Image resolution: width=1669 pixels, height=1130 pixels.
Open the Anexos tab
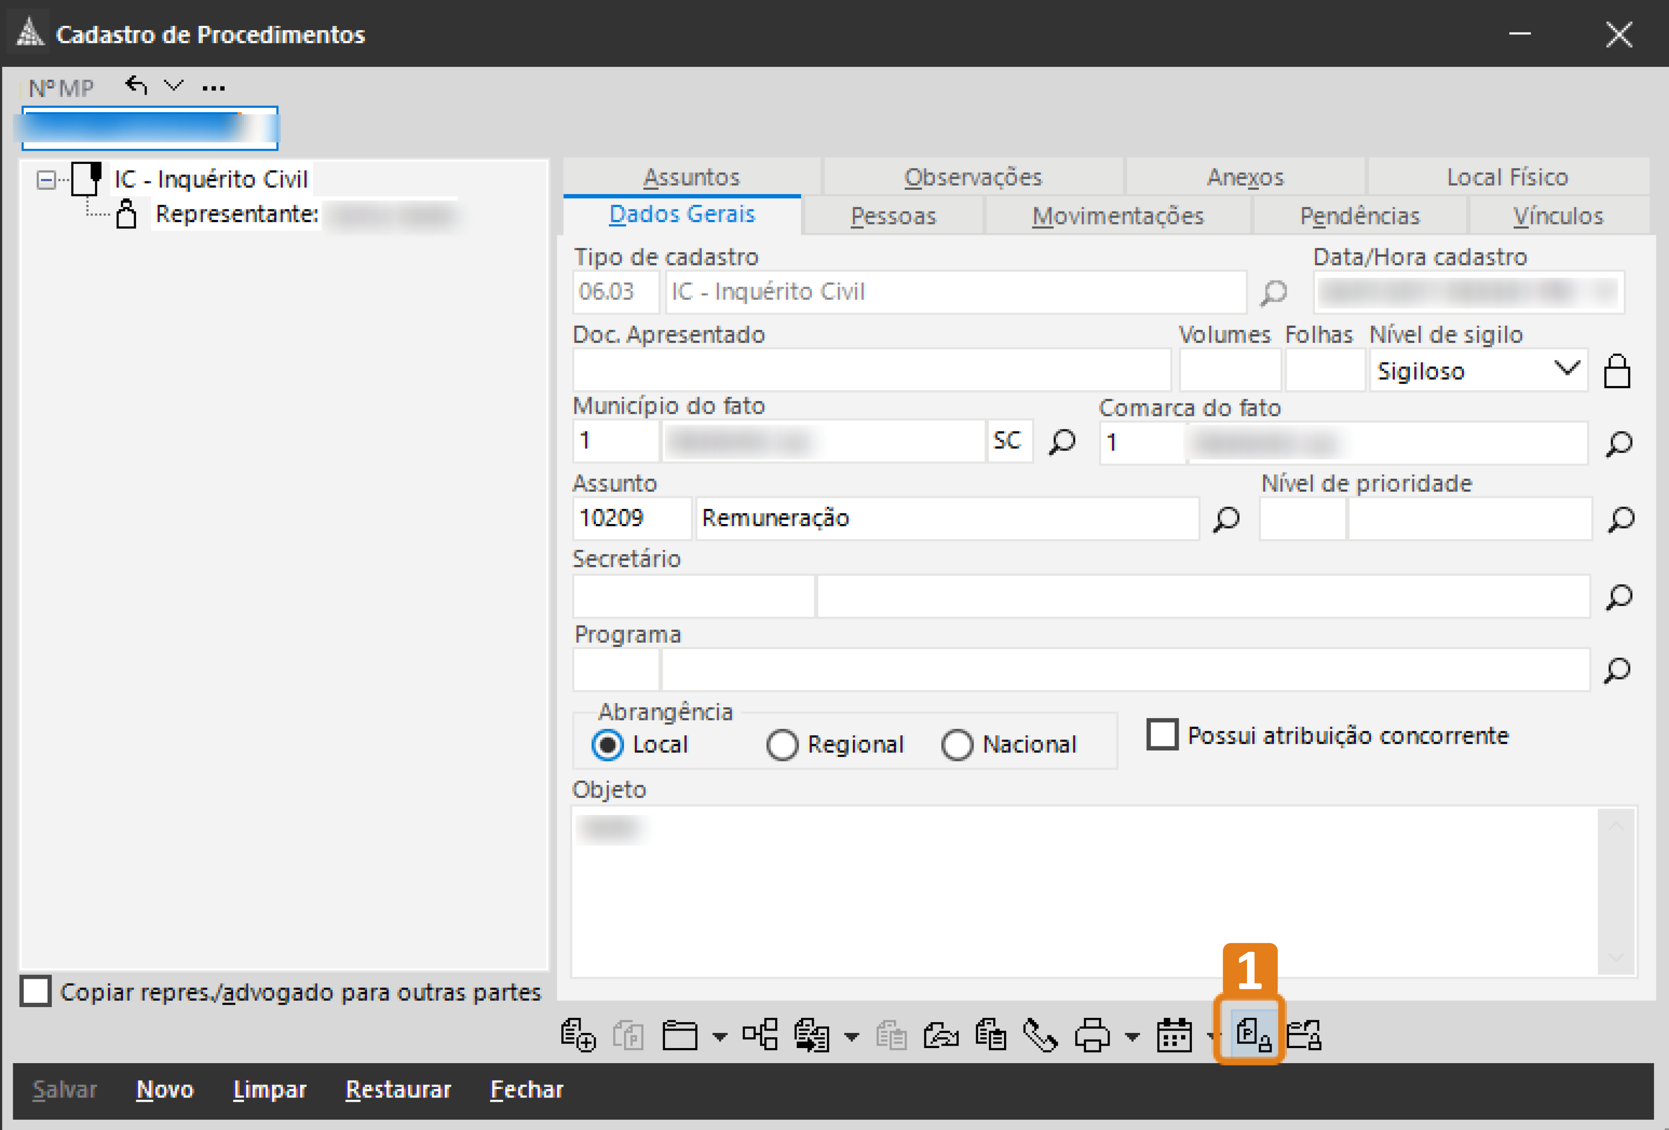click(1245, 177)
